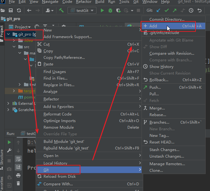Open the Refactor menu

[84, 2]
